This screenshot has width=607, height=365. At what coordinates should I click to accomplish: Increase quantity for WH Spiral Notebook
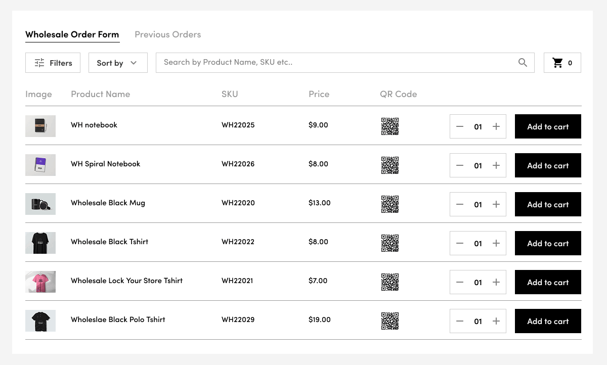[x=496, y=165]
